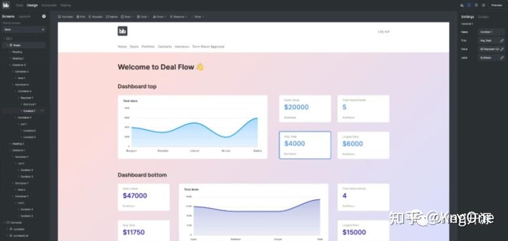Click the Log out link in preview
Screen dimensions: 508x241
(384, 31)
